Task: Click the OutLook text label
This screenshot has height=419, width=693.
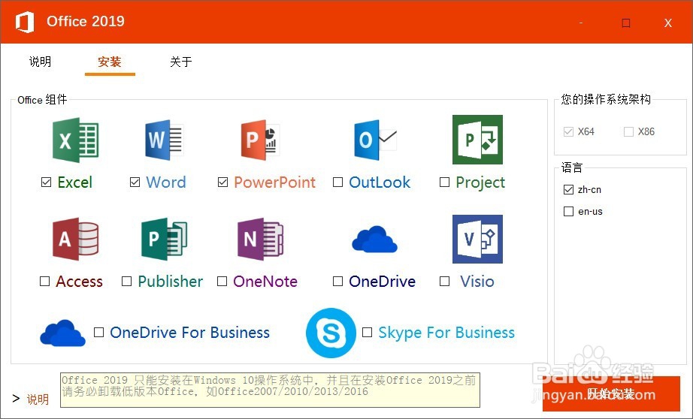Action: tap(380, 182)
